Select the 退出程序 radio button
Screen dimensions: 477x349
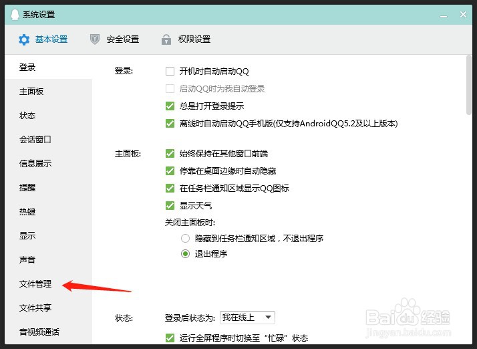[x=185, y=253]
